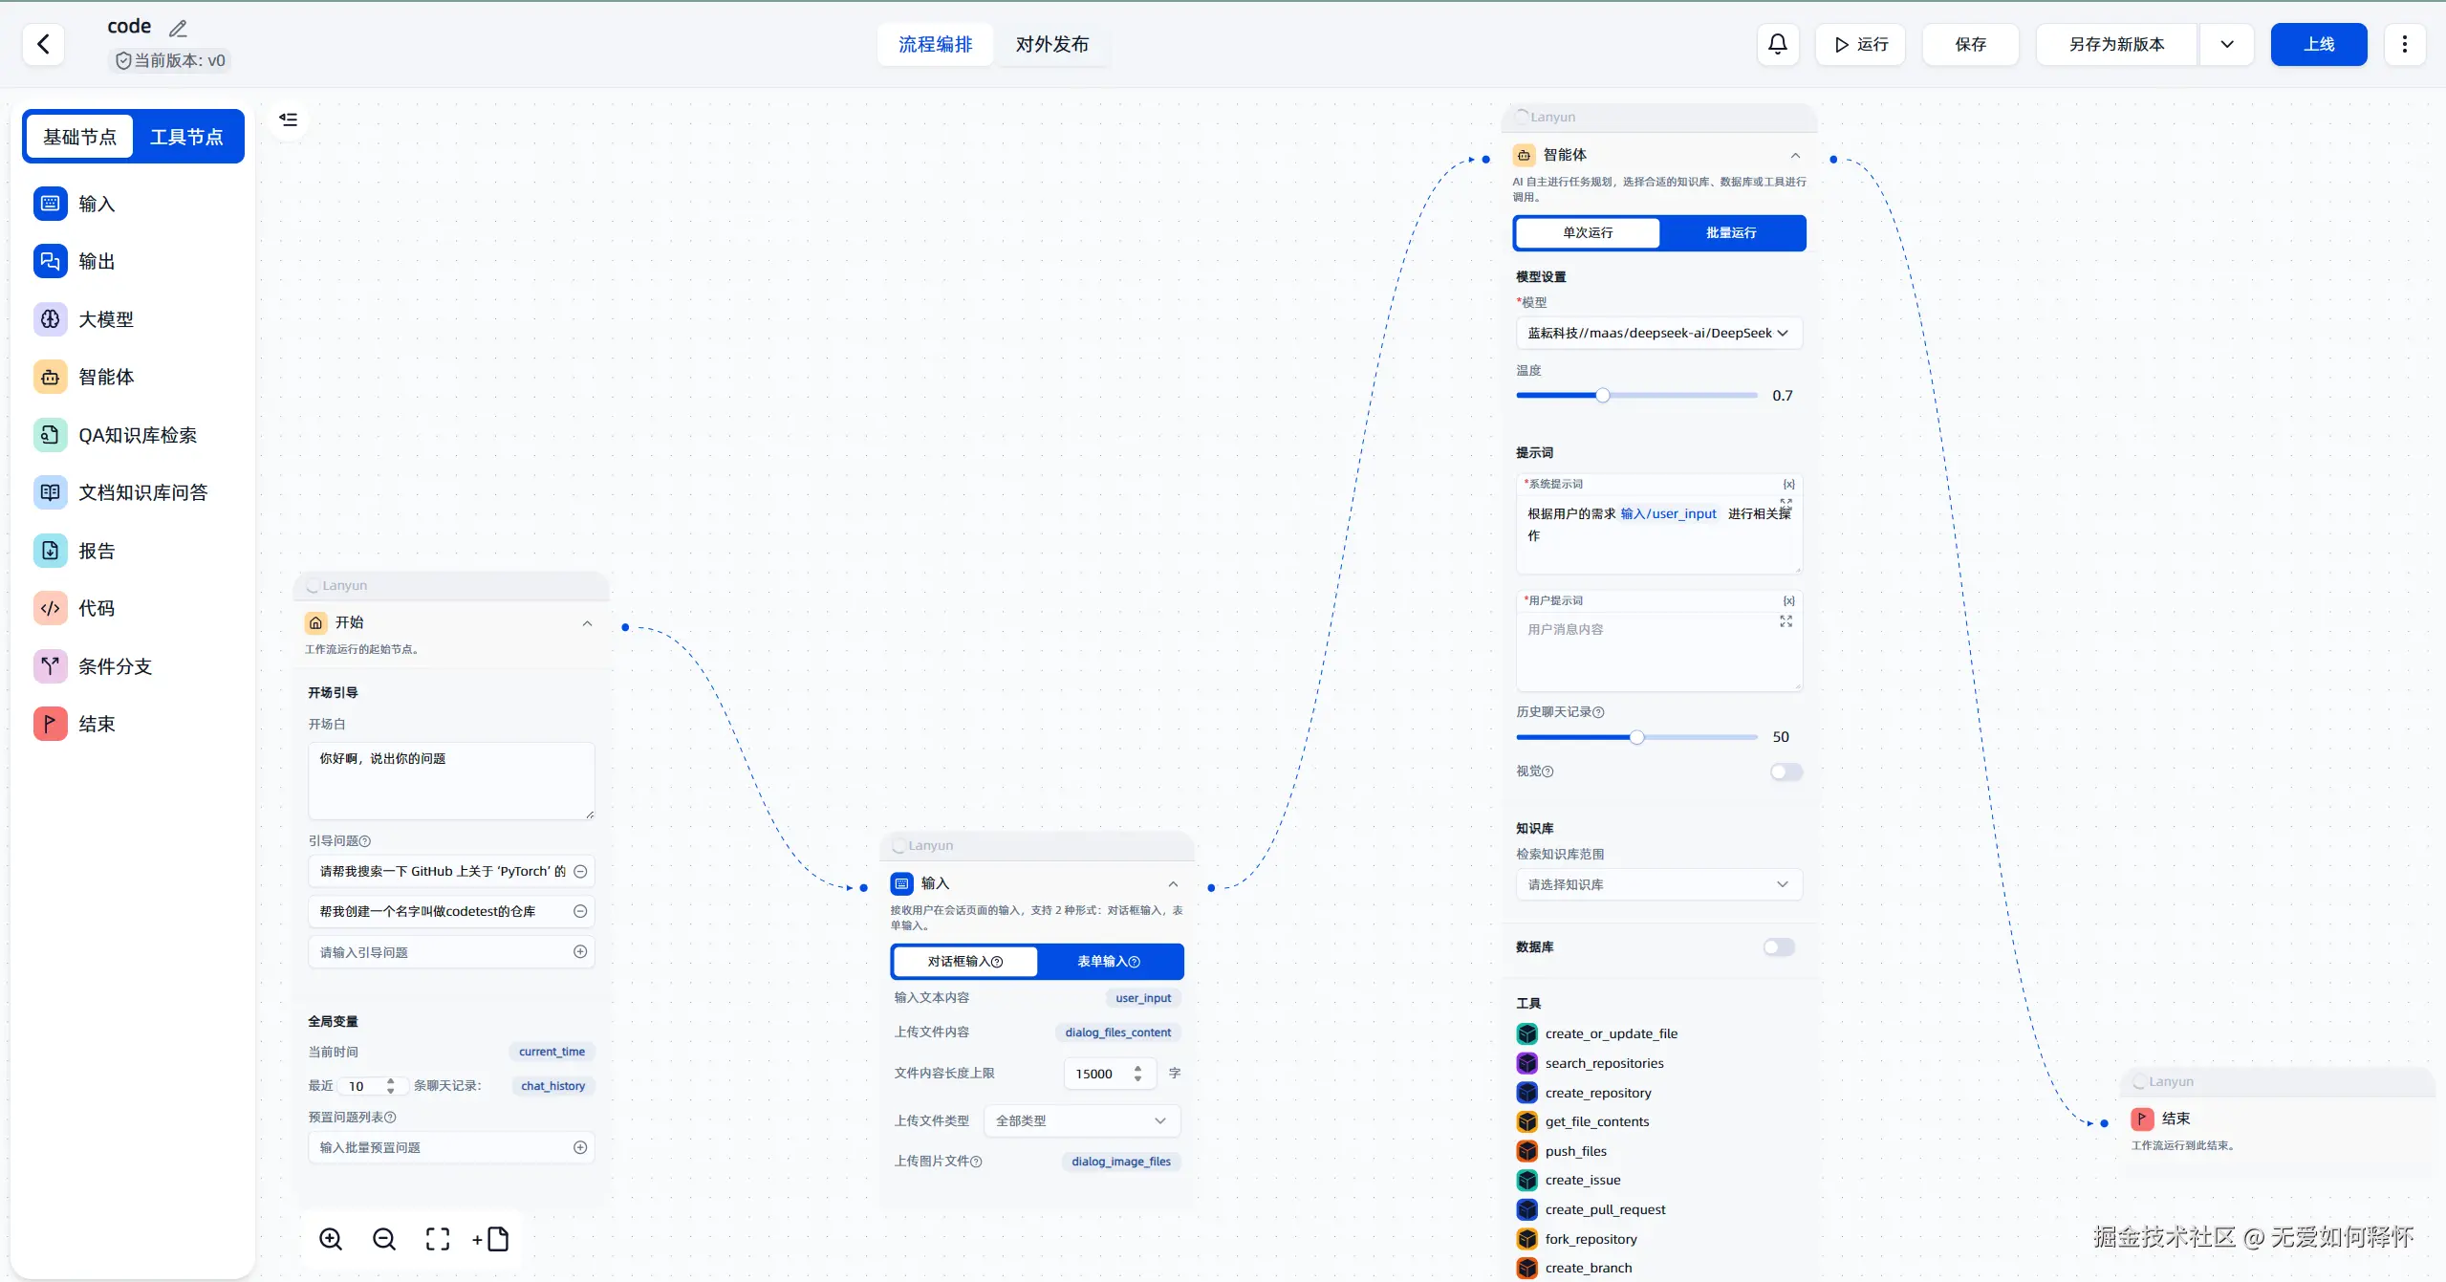Image resolution: width=2446 pixels, height=1282 pixels.
Task: Click the zoom out canvas icon
Action: click(384, 1239)
